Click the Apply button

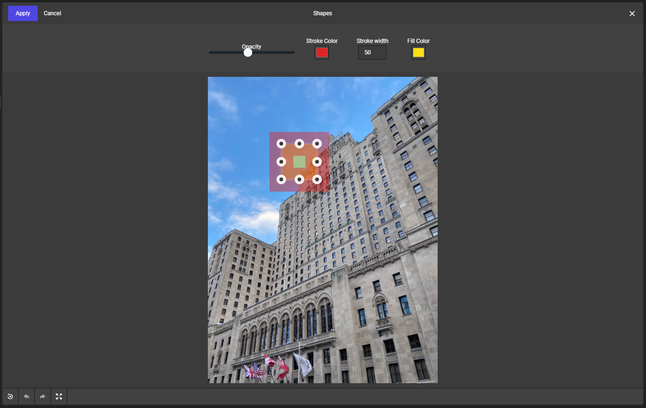[x=23, y=13]
